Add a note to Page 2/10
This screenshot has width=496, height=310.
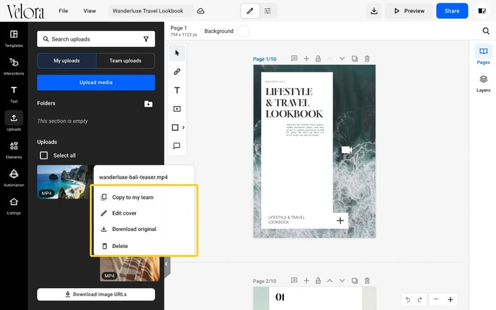tap(294, 280)
